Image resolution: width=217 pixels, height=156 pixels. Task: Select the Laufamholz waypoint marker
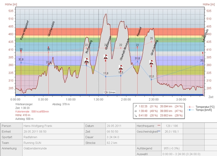[x=203, y=53]
